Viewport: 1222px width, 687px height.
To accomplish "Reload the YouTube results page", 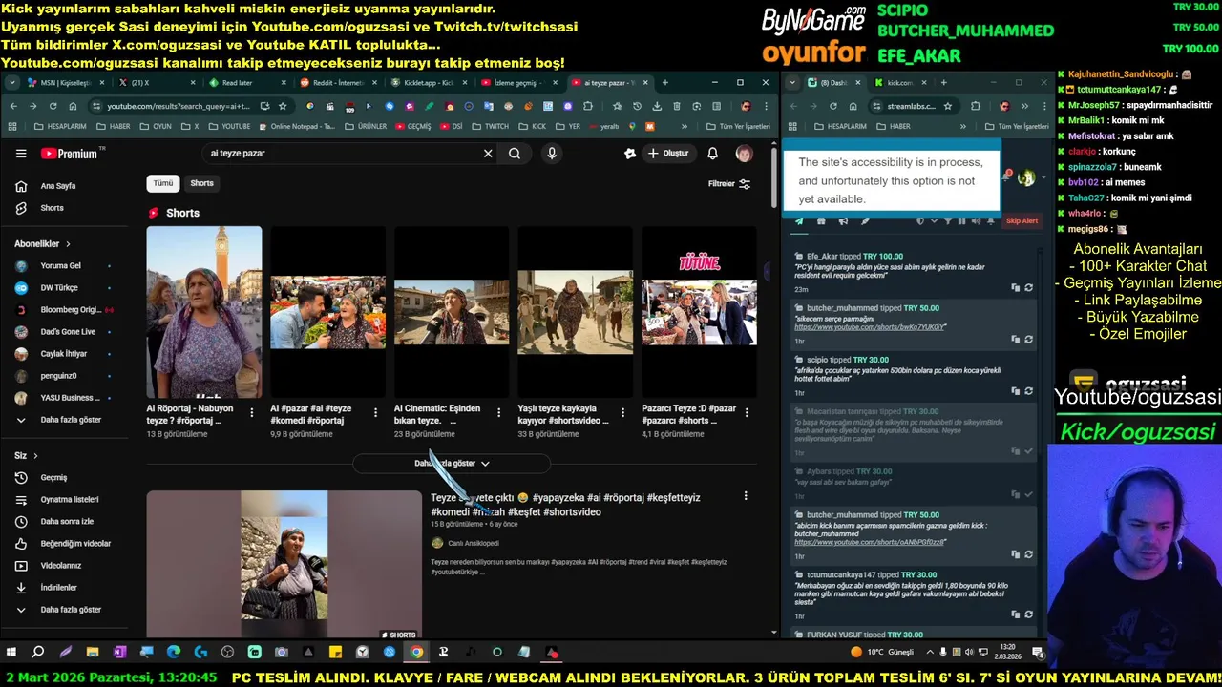I will pos(53,106).
